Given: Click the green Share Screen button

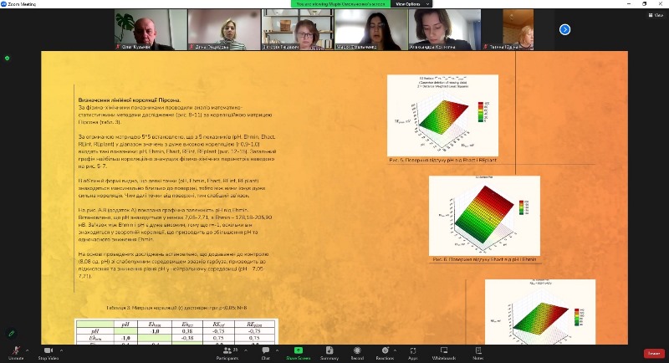Looking at the screenshot, I should pos(299,353).
